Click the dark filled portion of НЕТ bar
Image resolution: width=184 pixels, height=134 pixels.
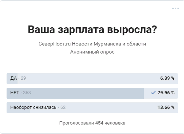tap(75, 93)
